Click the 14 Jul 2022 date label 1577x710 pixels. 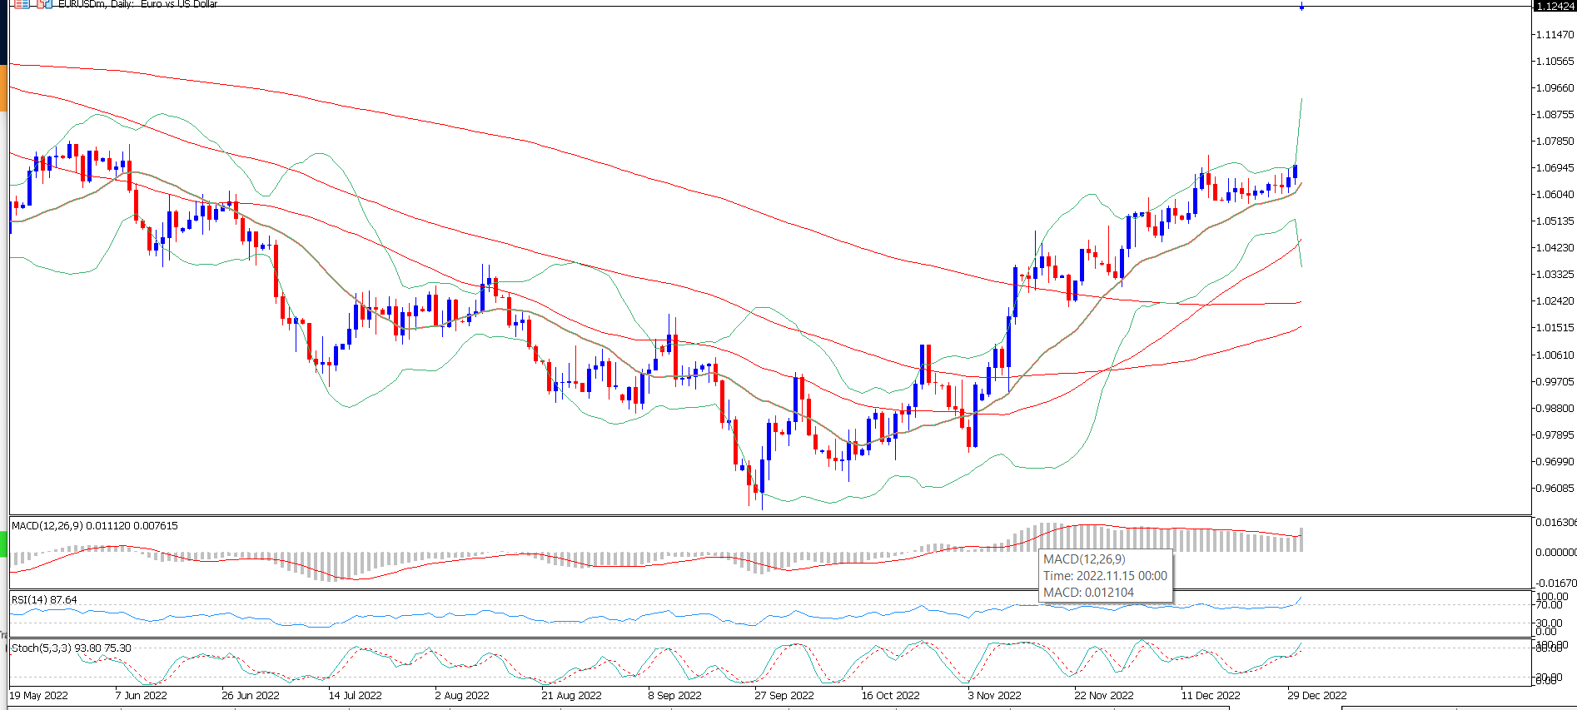click(356, 696)
